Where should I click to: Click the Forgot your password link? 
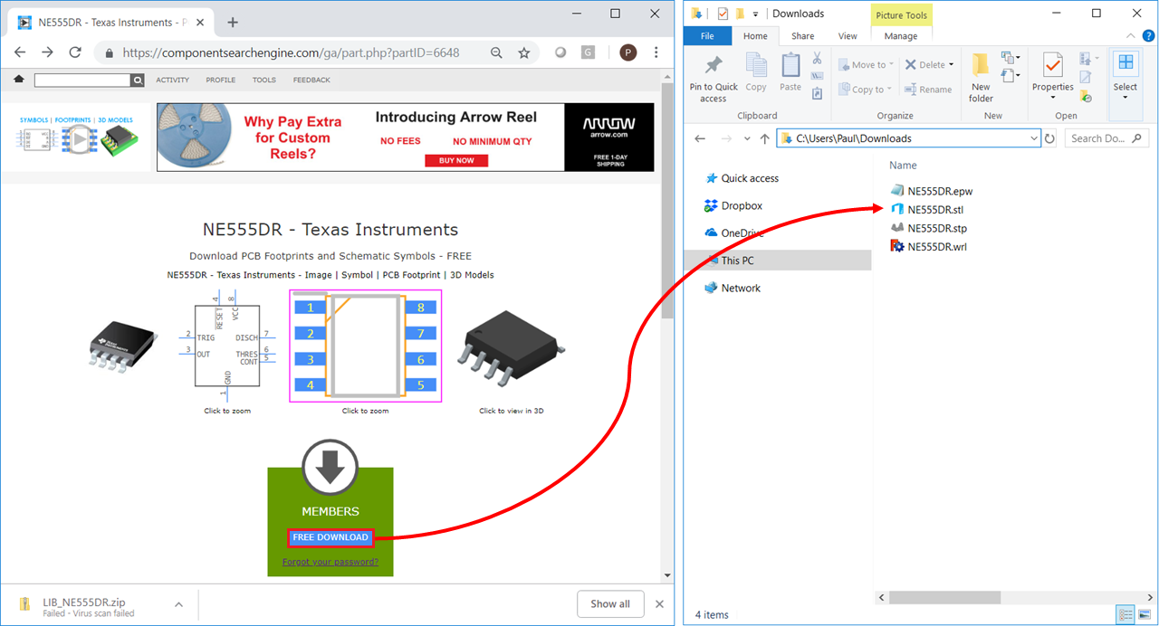point(330,562)
